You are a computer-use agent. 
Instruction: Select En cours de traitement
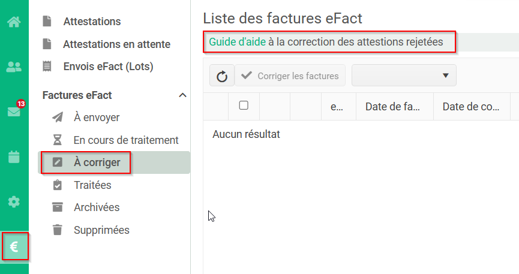point(126,140)
